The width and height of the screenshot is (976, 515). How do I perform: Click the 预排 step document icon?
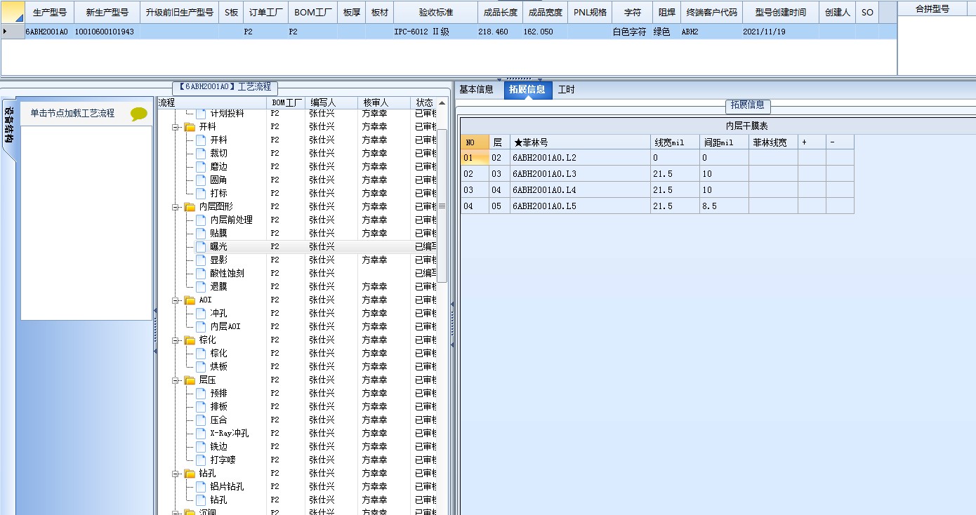[x=201, y=393]
